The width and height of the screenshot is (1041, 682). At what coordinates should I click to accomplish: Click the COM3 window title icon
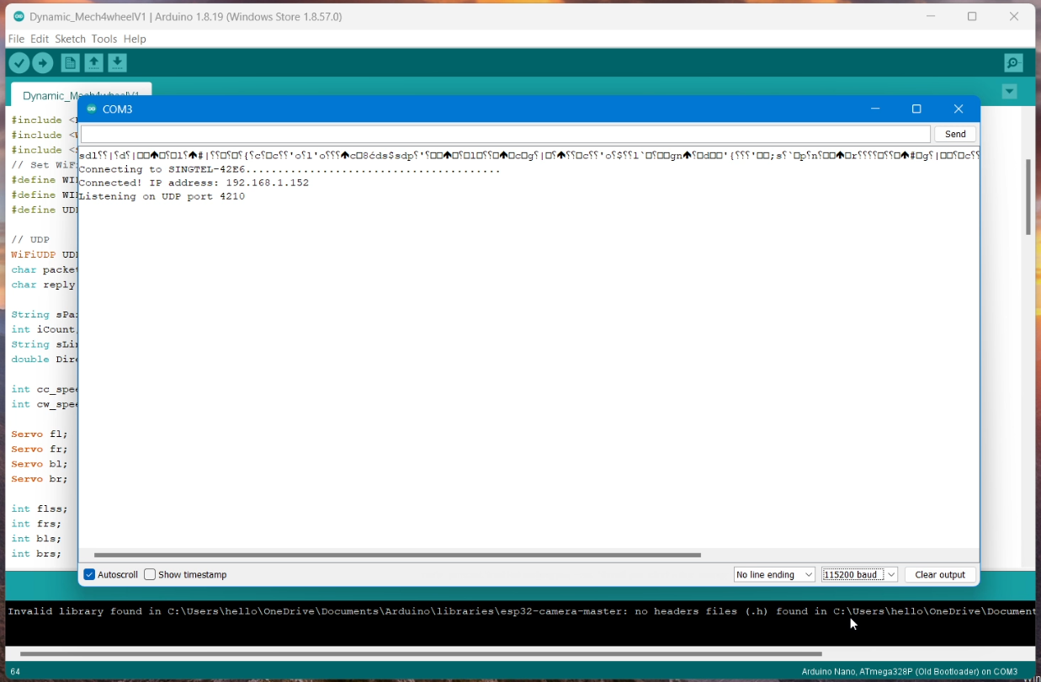[x=92, y=109]
